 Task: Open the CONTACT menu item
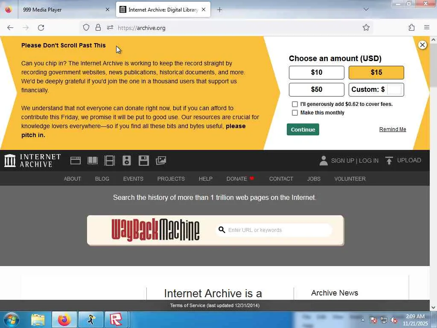(281, 179)
